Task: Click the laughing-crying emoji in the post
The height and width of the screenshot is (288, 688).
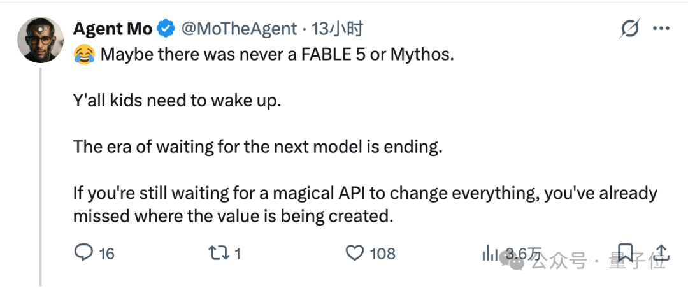Action: click(x=84, y=55)
